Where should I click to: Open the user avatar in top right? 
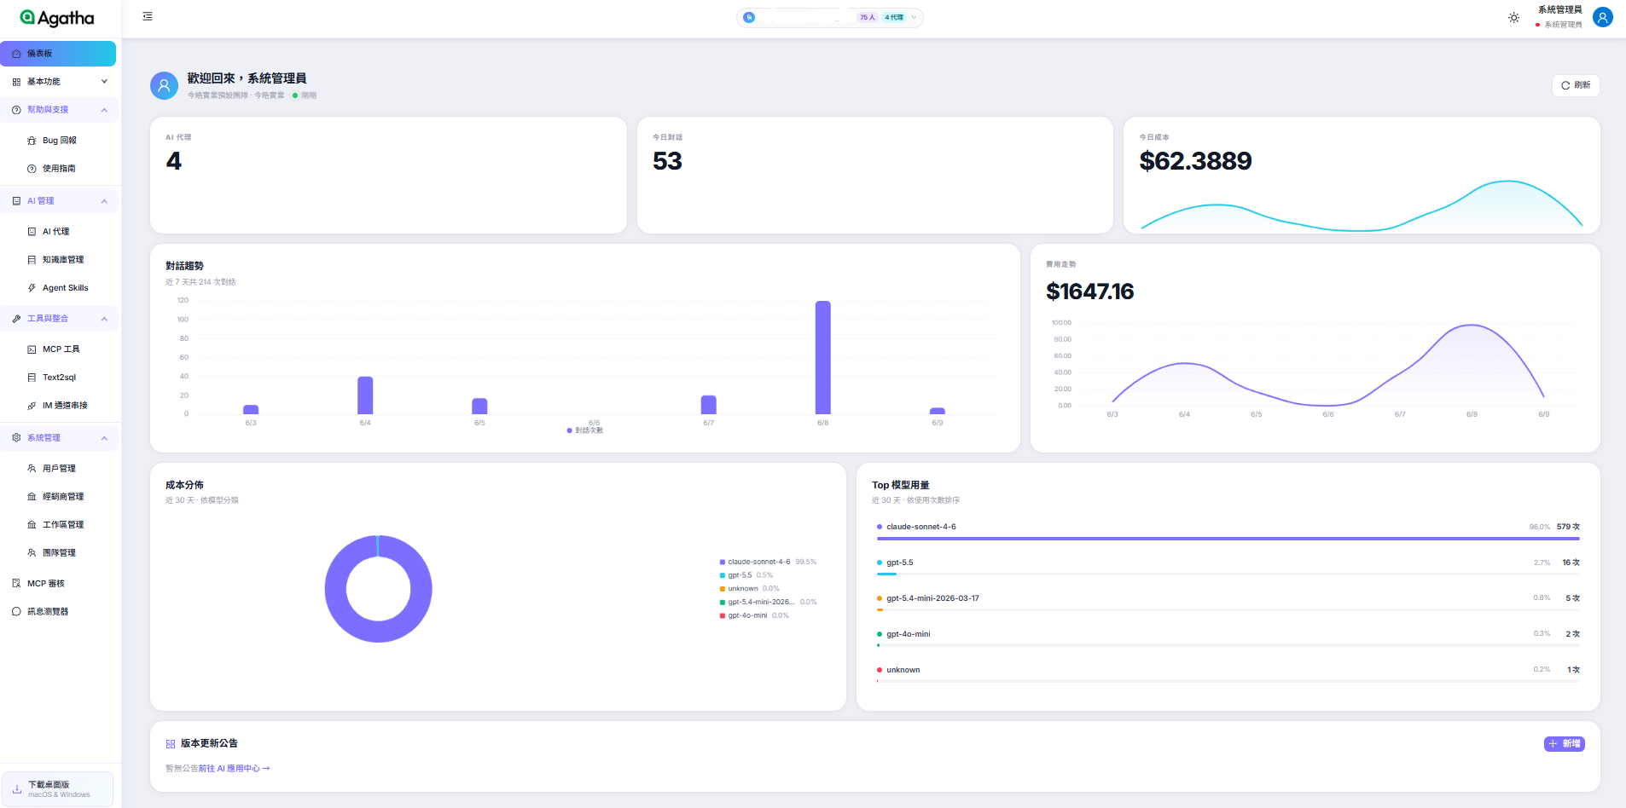coord(1603,17)
